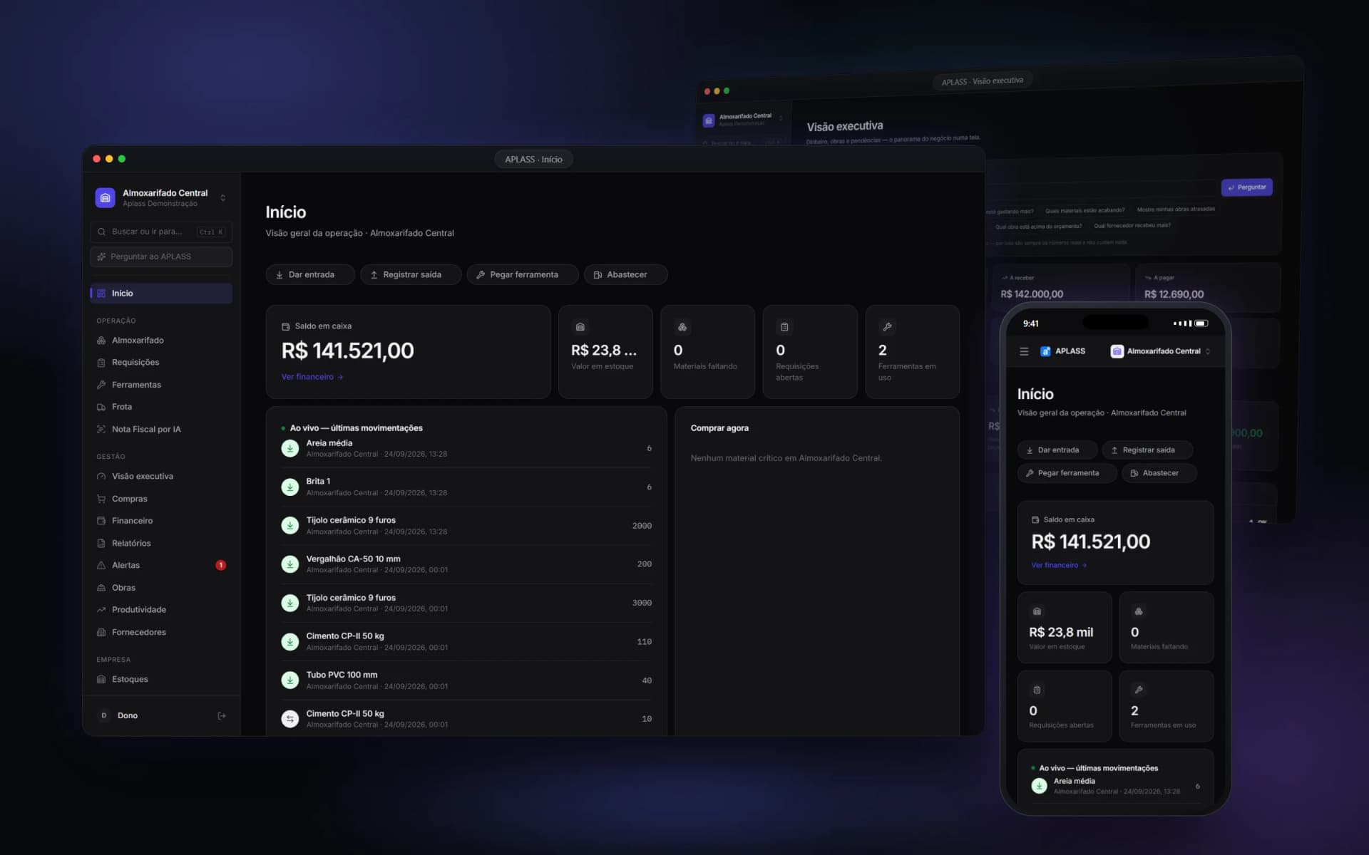Tap 'Pegar ferramenta' in the phone view
The image size is (1369, 855).
pyautogui.click(x=1067, y=473)
